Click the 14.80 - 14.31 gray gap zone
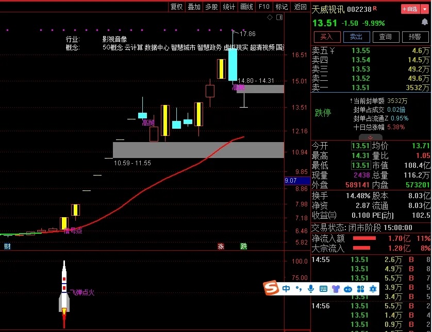432x332 pixels. coord(260,89)
